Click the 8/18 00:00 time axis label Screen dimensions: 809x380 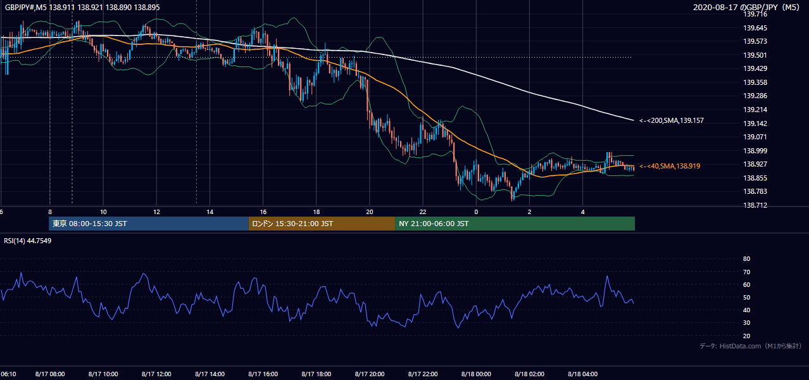point(476,374)
